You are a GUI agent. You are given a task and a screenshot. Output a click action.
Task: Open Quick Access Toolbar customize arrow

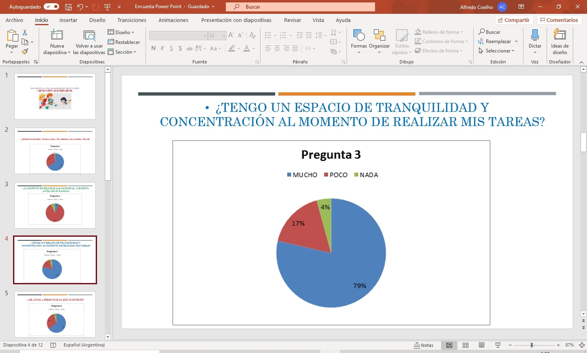[x=119, y=7]
